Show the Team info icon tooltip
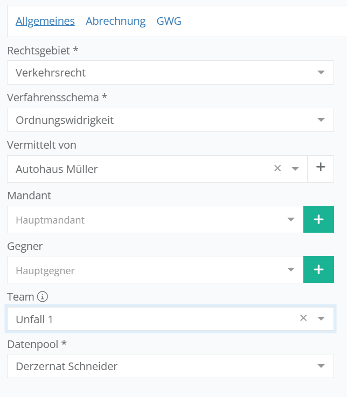Image resolution: width=347 pixels, height=397 pixels. [43, 296]
